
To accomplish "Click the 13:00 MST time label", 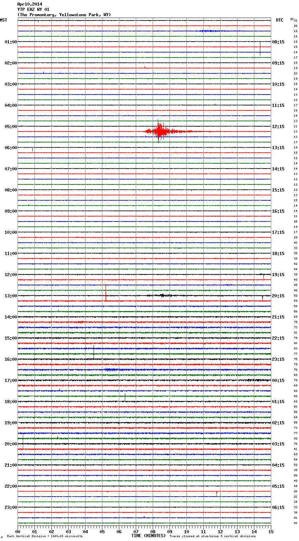I will pos(11,296).
